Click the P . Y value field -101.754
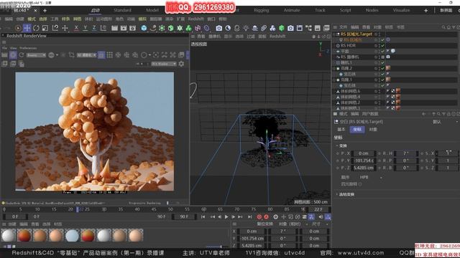 [364, 161]
